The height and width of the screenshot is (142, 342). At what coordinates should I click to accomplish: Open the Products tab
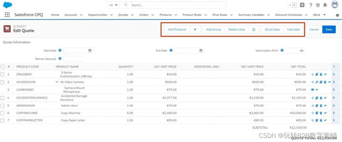point(166,15)
